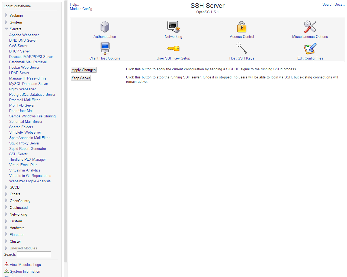Select MySQL Database Server in sidebar
The height and width of the screenshot is (277, 347).
(28, 84)
